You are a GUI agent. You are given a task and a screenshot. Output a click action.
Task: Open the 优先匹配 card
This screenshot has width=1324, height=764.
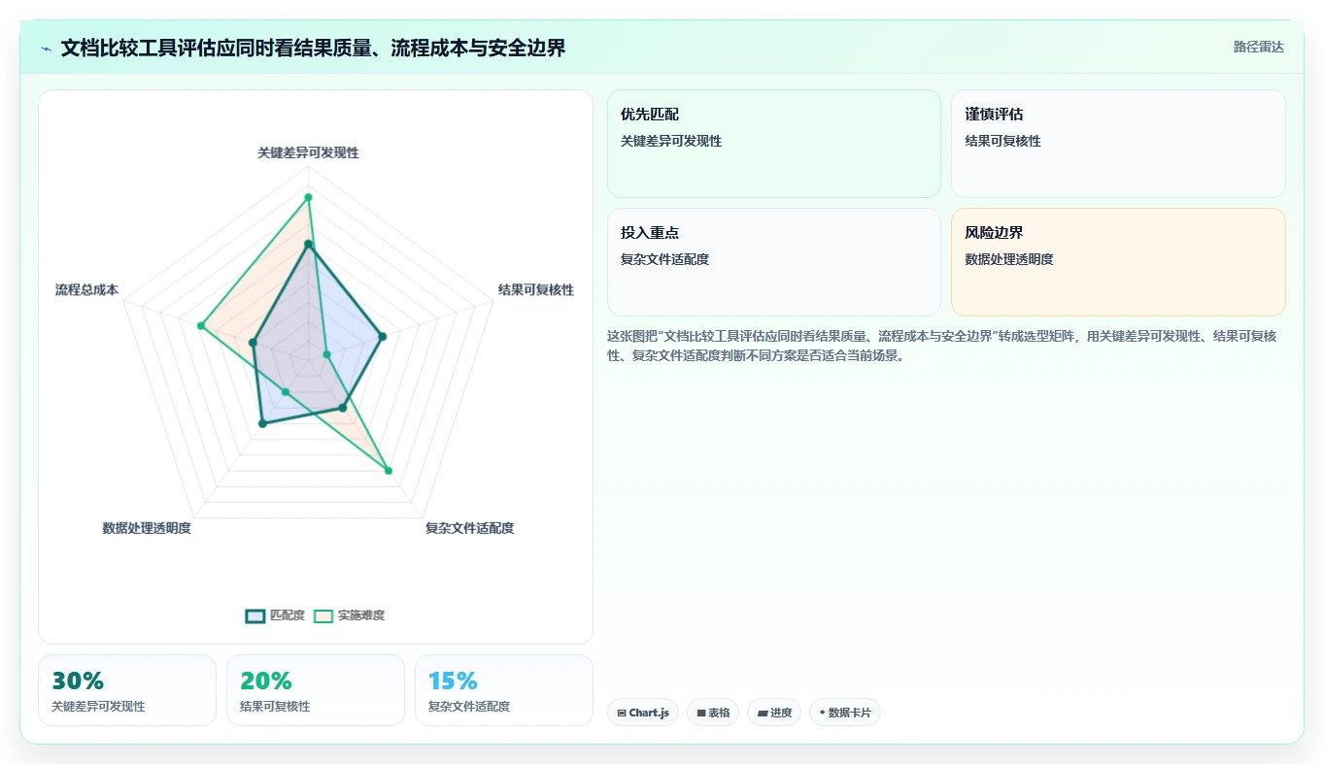click(774, 144)
